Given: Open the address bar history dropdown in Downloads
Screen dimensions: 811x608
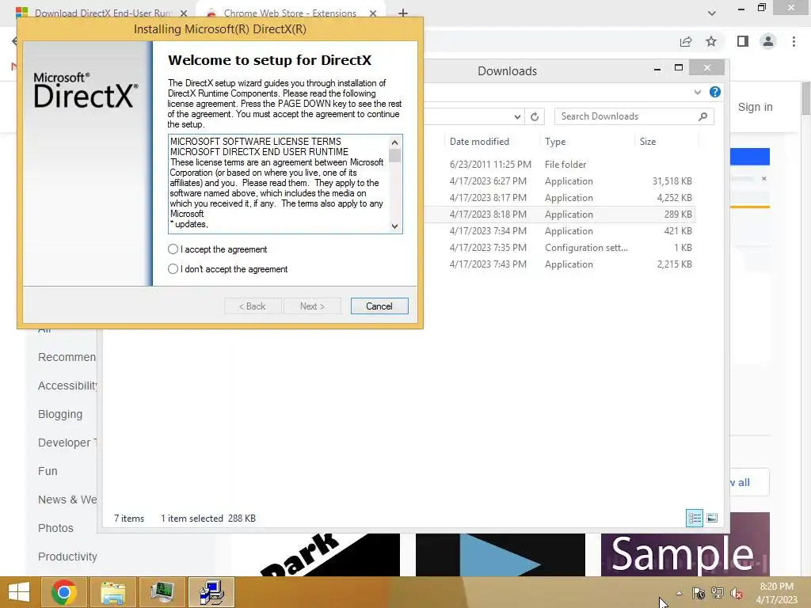Looking at the screenshot, I should [x=517, y=116].
